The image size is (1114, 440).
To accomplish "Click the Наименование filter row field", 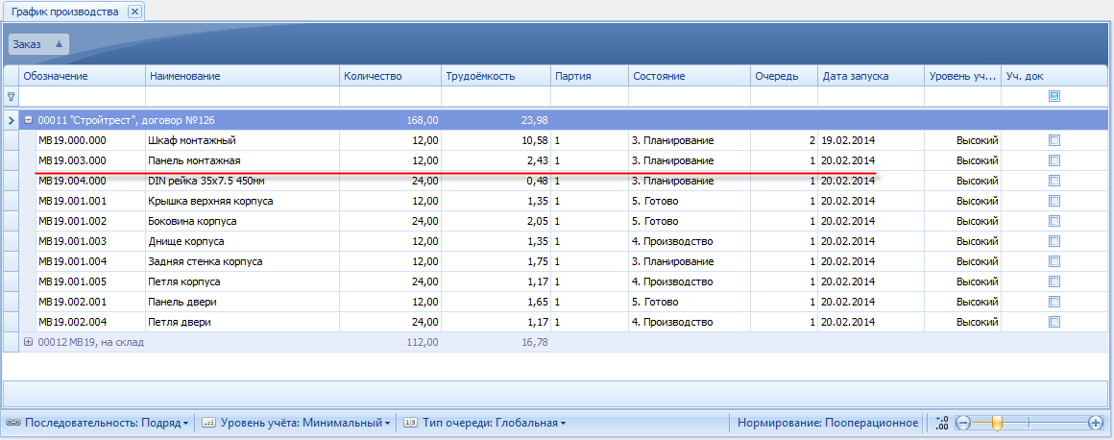I will point(242,96).
